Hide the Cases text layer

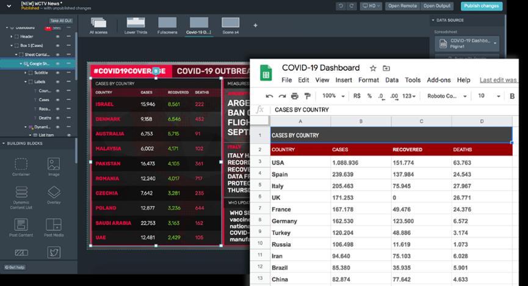pos(57,100)
